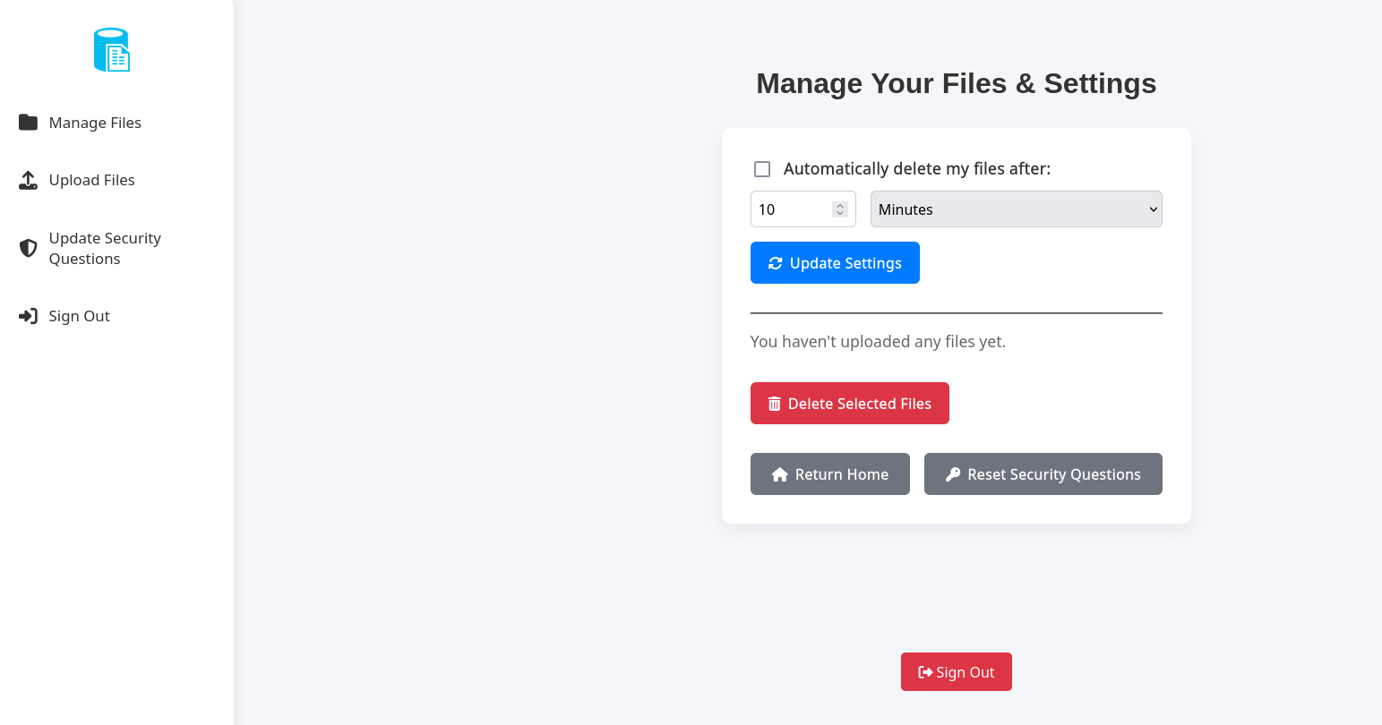Click the sidebar sign out arrow icon
This screenshot has height=725, width=1382.
pos(29,316)
